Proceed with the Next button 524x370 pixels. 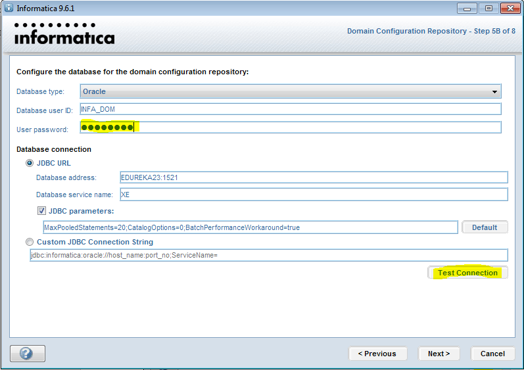pyautogui.click(x=439, y=354)
